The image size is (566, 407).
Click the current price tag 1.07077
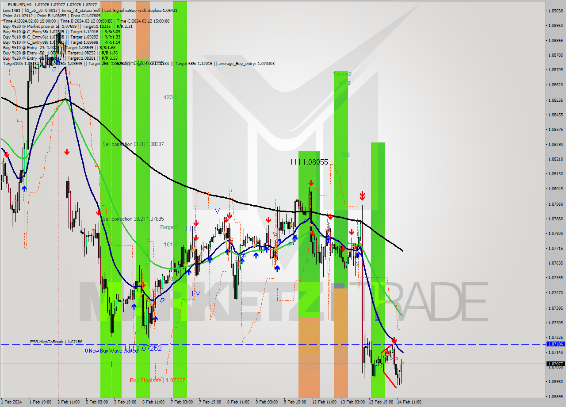(x=555, y=364)
